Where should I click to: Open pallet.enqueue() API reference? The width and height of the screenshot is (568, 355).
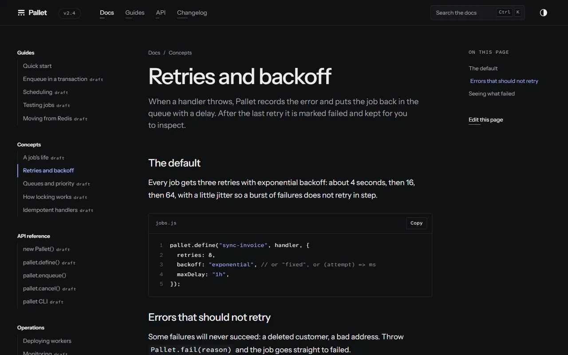pos(44,275)
